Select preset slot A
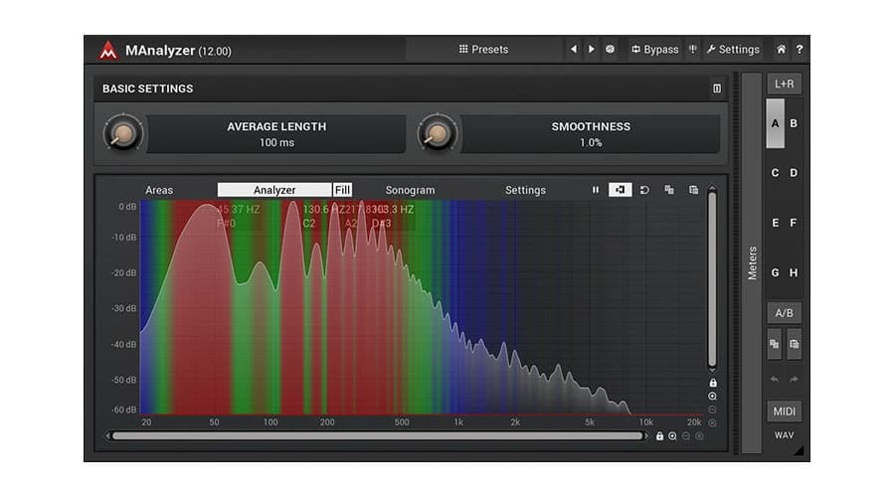This screenshot has width=895, height=497. 775,123
